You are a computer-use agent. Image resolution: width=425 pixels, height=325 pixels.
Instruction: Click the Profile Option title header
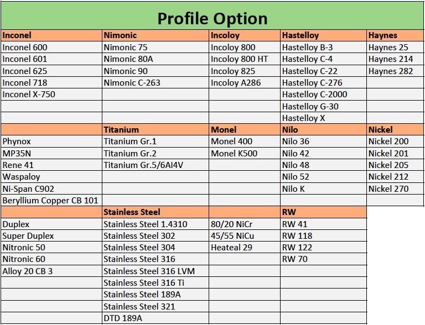pos(212,16)
